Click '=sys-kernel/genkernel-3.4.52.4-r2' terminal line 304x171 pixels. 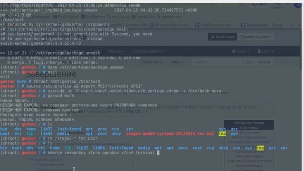(40, 43)
